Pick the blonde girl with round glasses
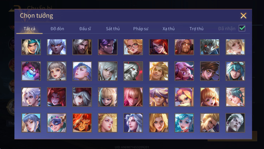Image resolution: width=264 pixels, height=149 pixels. pyautogui.click(x=133, y=47)
